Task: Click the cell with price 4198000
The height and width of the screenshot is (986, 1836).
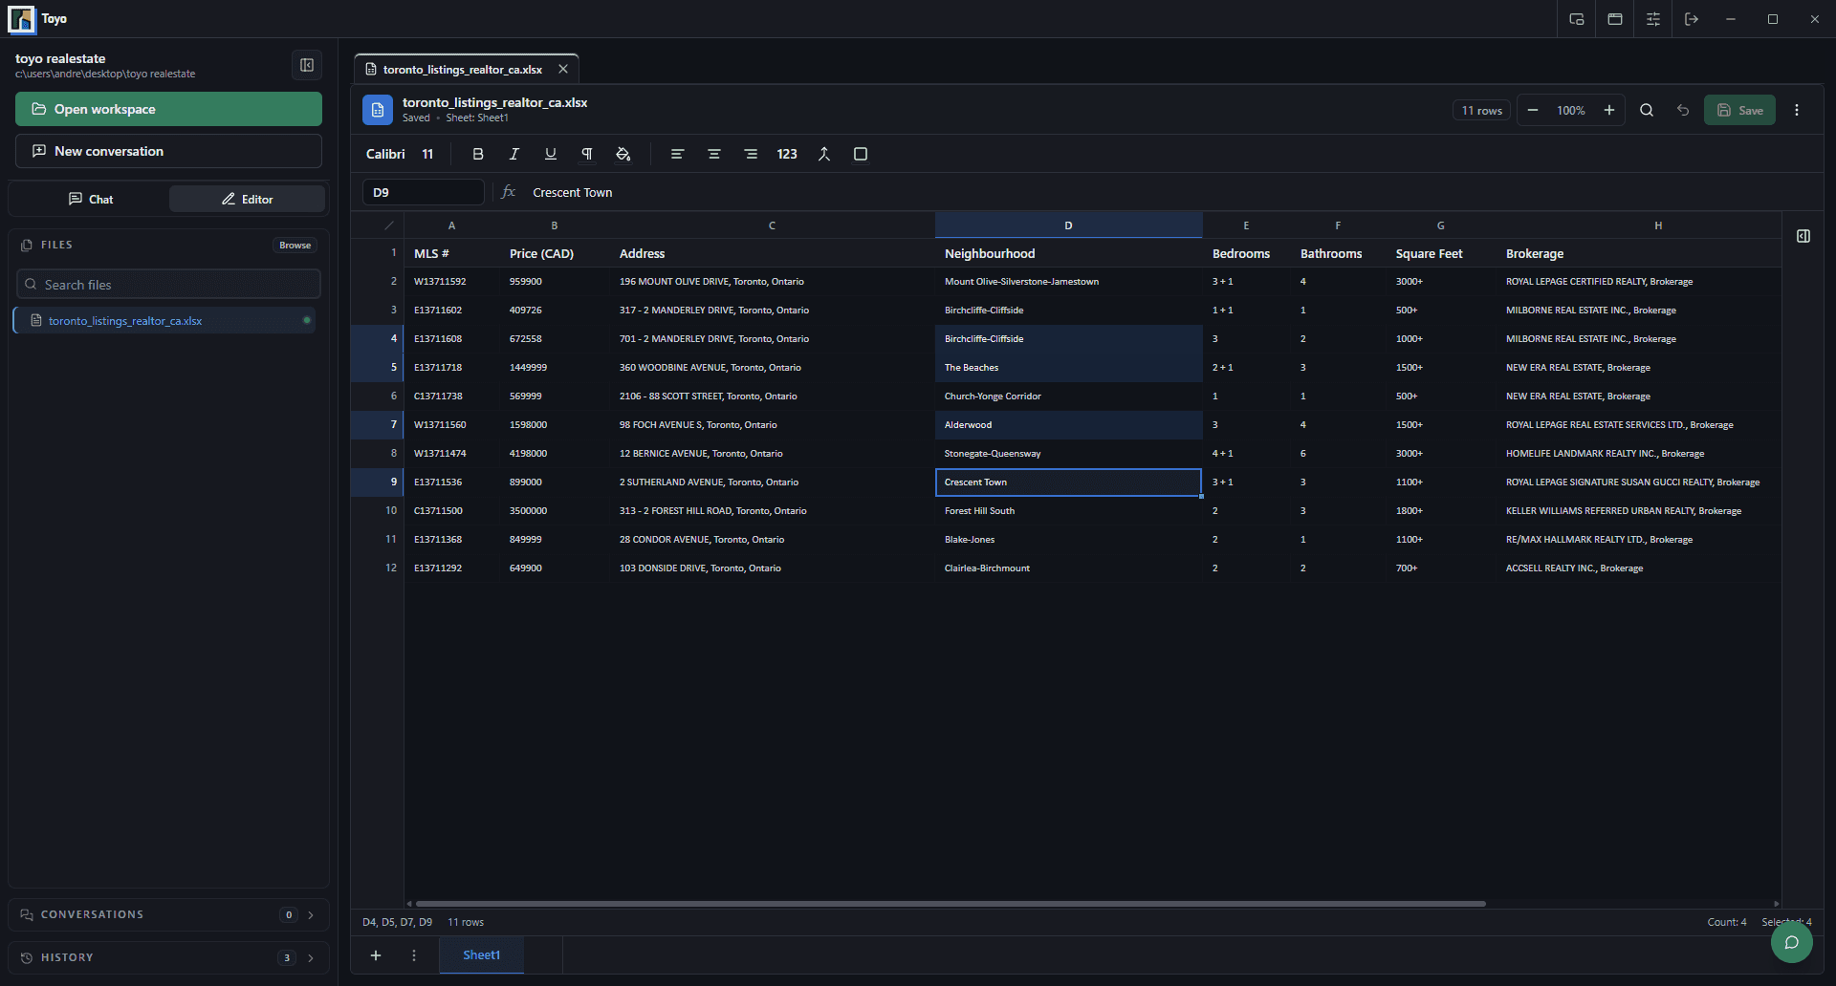Action: click(554, 453)
